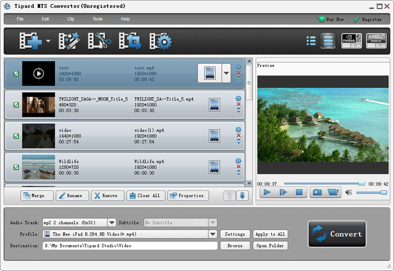Uncheck the TWILIGHT_SAGA video checkbox
This screenshot has height=271, width=394.
point(16,105)
